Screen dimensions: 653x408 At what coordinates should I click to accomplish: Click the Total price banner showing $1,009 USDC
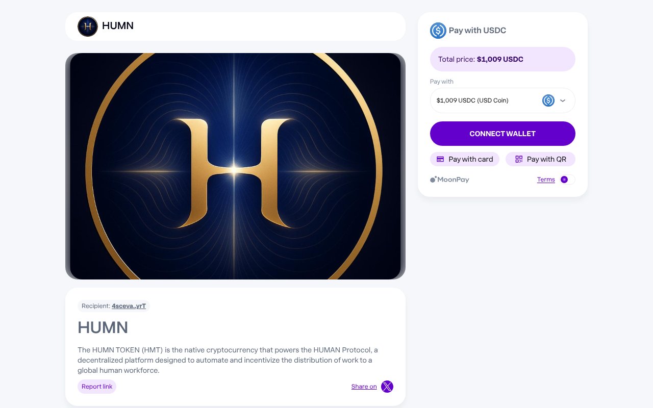click(503, 59)
